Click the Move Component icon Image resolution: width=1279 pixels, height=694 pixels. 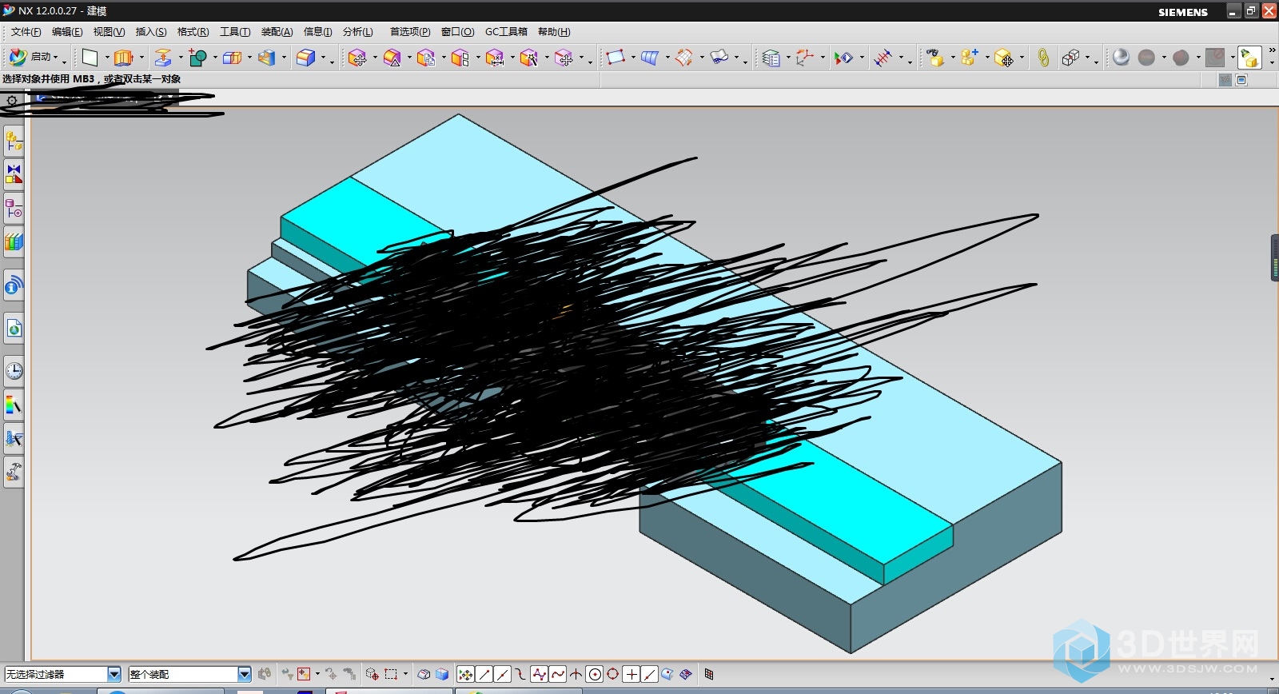click(x=1004, y=58)
